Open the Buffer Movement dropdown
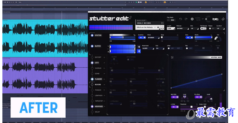 tap(148, 49)
